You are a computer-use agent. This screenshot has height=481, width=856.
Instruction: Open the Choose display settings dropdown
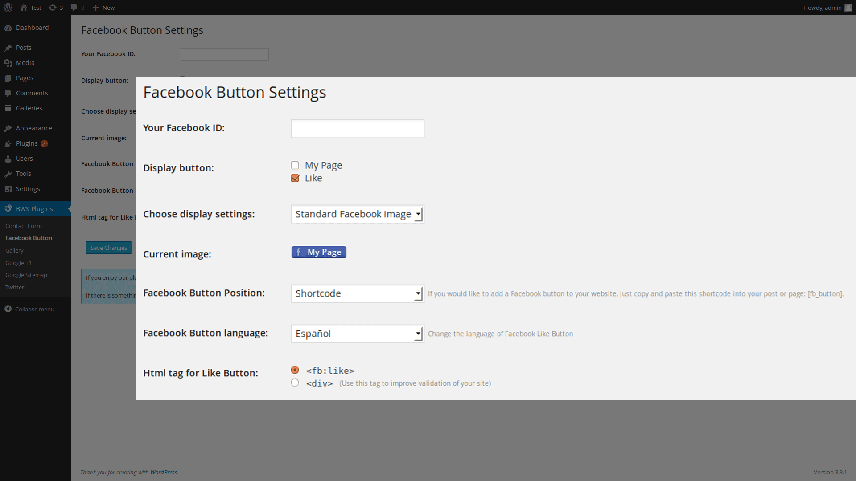[x=358, y=214]
